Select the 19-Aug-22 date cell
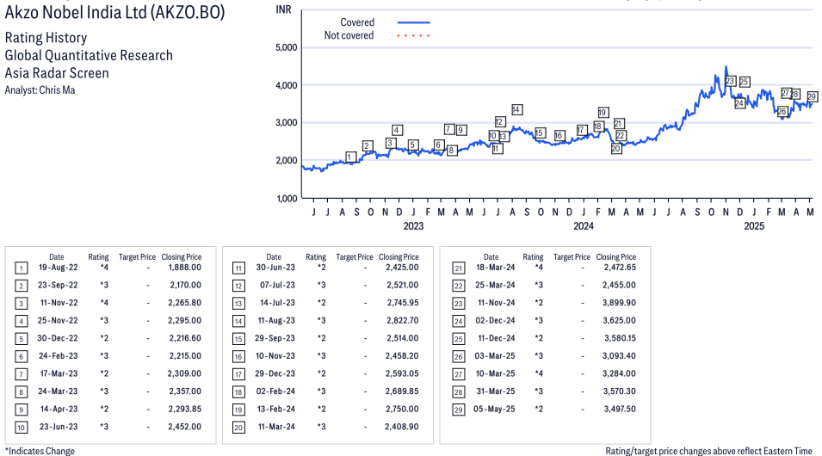 click(59, 268)
